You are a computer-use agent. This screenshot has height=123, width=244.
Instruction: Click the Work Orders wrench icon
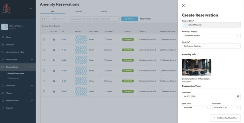pyautogui.click(x=3, y=59)
